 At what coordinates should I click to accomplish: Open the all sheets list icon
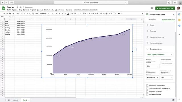[x=9, y=100]
